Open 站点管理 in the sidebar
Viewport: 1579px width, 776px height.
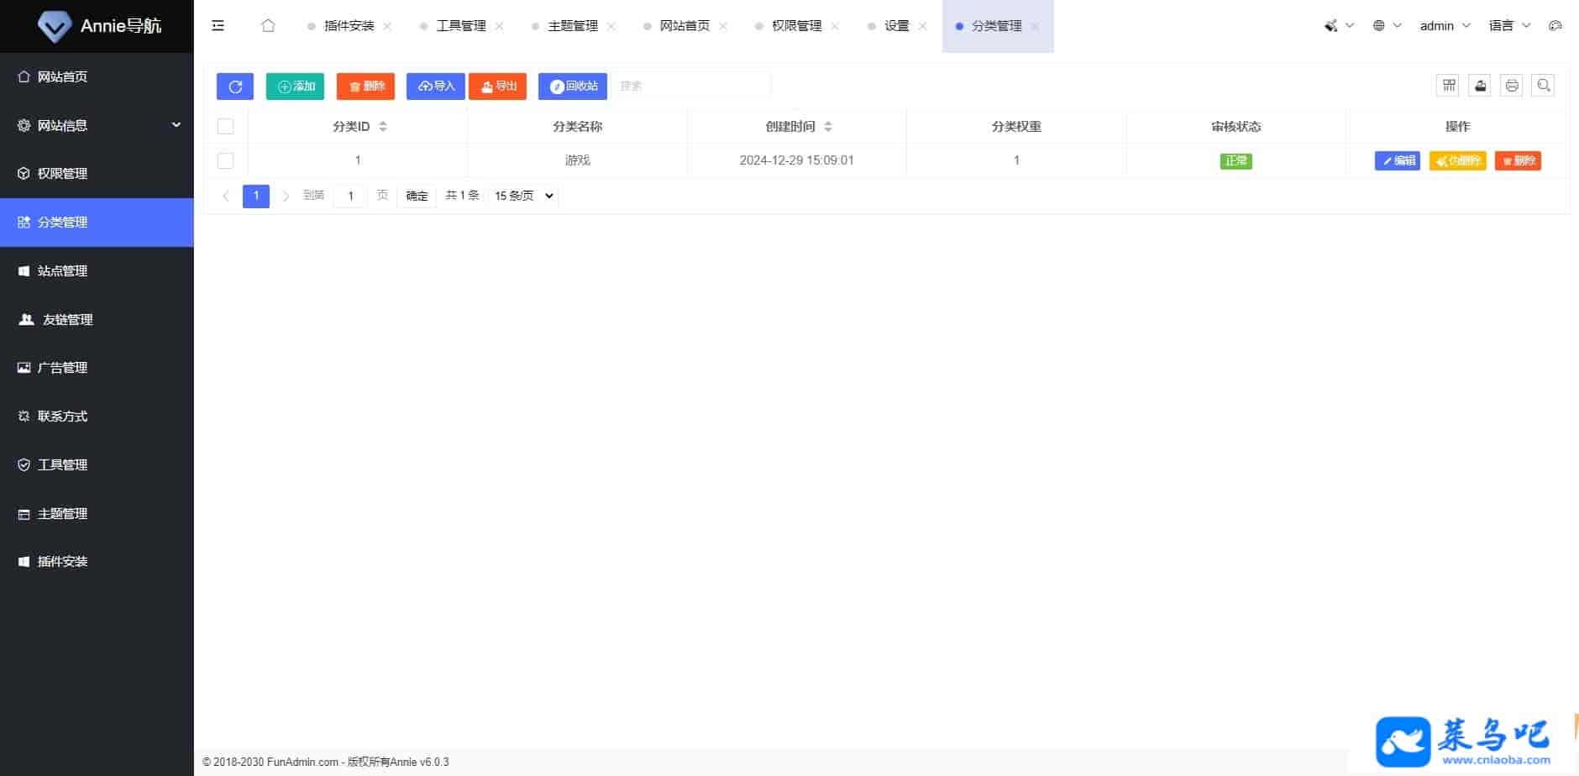coord(63,271)
